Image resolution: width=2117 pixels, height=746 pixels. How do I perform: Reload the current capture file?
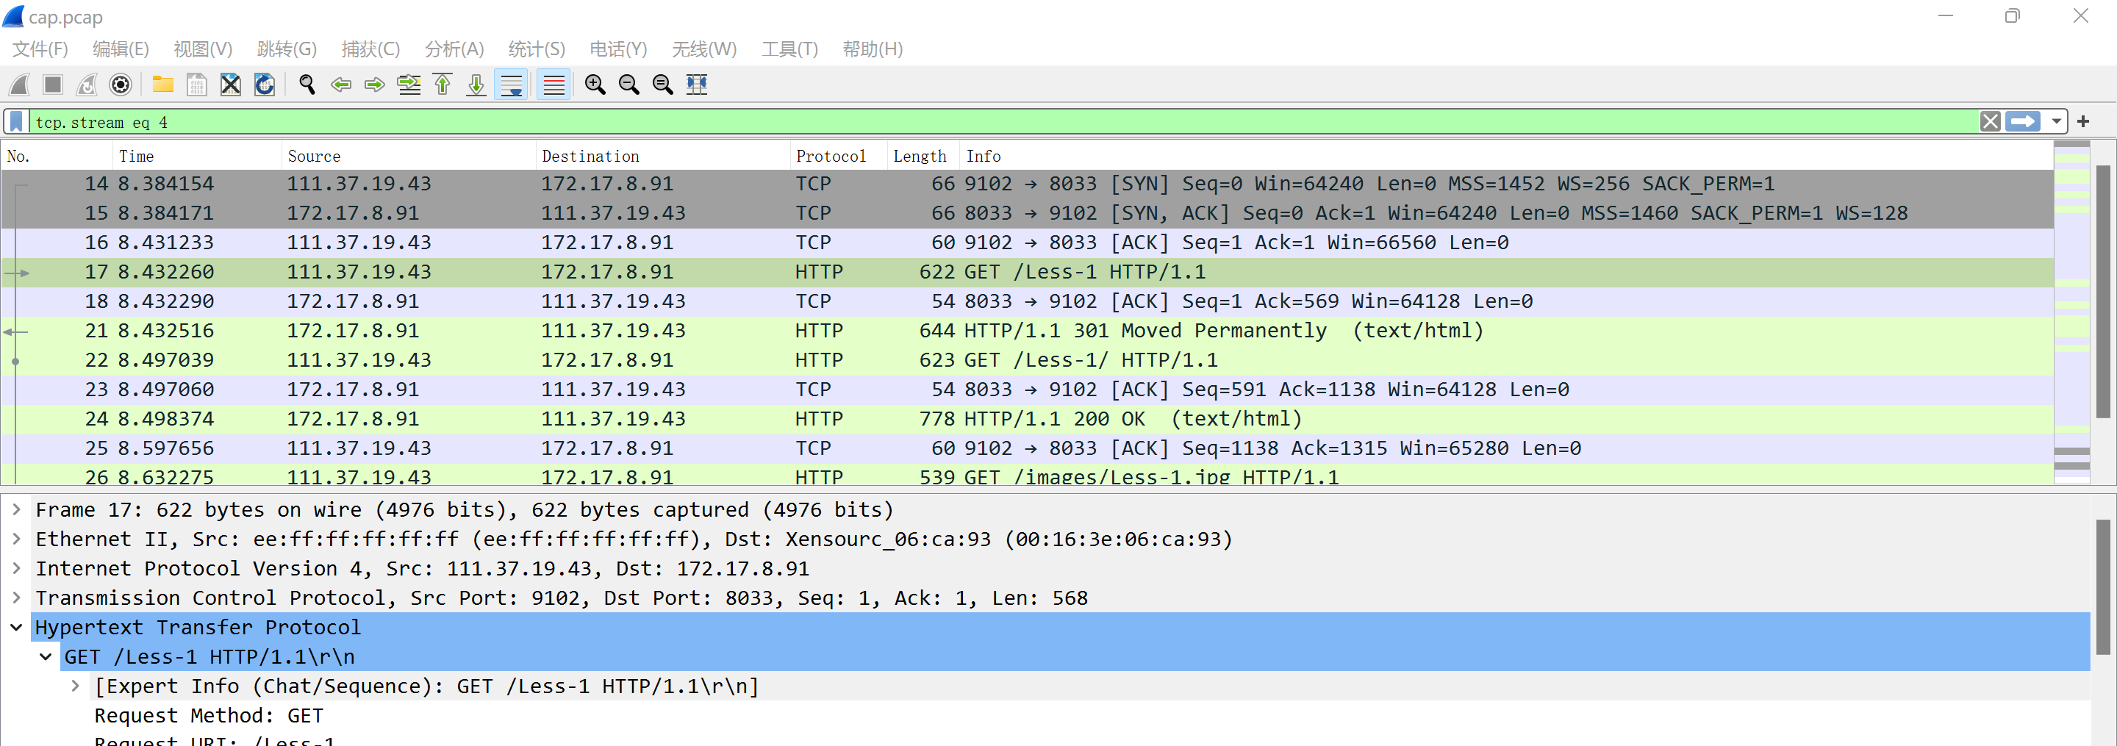coord(265,85)
